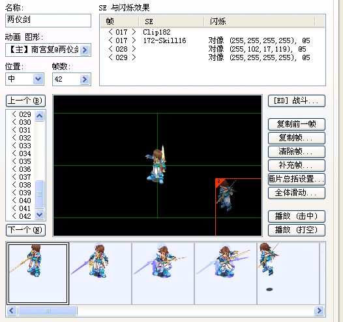Screen dimensions: 343x322
Task: Select frame 033 in the frame list
Action: click(x=22, y=146)
